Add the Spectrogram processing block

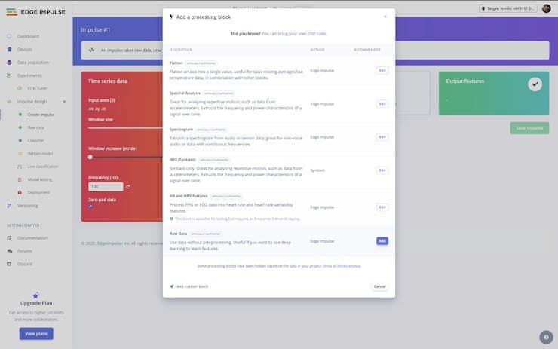[x=382, y=137]
